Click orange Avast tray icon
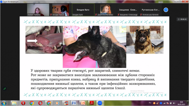 pyautogui.click(x=154, y=103)
